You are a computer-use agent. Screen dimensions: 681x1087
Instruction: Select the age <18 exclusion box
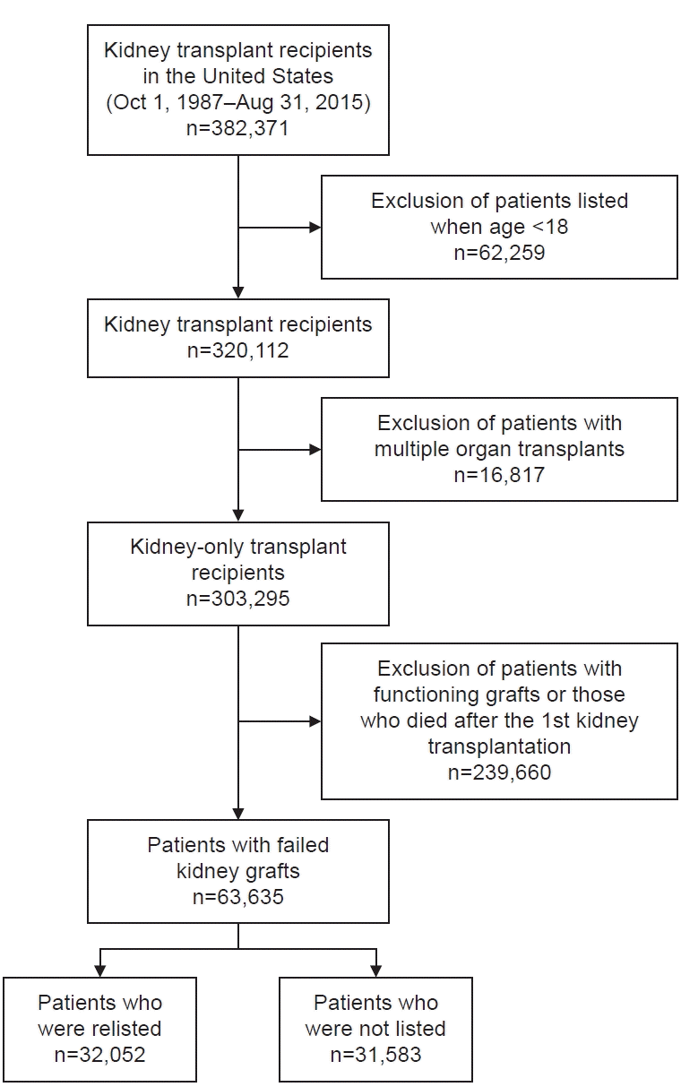coord(499,227)
